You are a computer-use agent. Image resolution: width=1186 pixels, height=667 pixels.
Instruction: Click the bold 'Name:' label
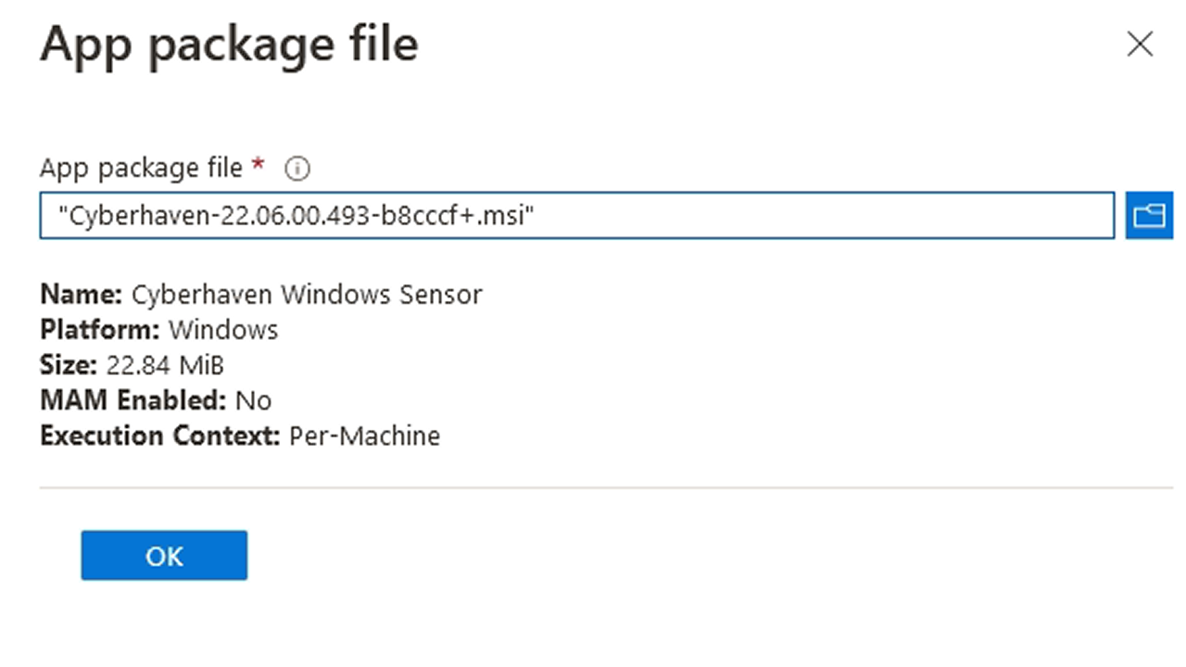pyautogui.click(x=82, y=296)
